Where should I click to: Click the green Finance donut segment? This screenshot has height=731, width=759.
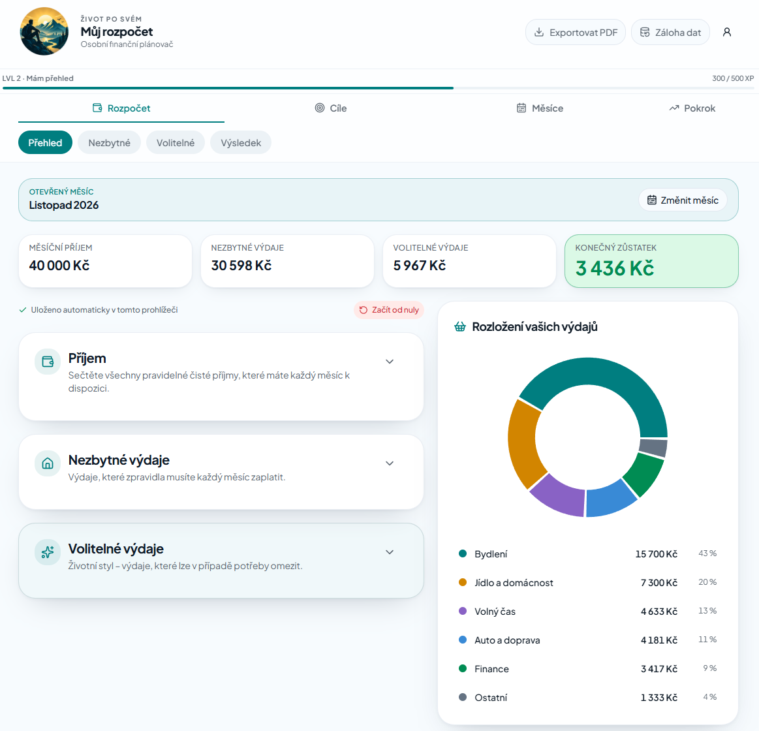[644, 474]
